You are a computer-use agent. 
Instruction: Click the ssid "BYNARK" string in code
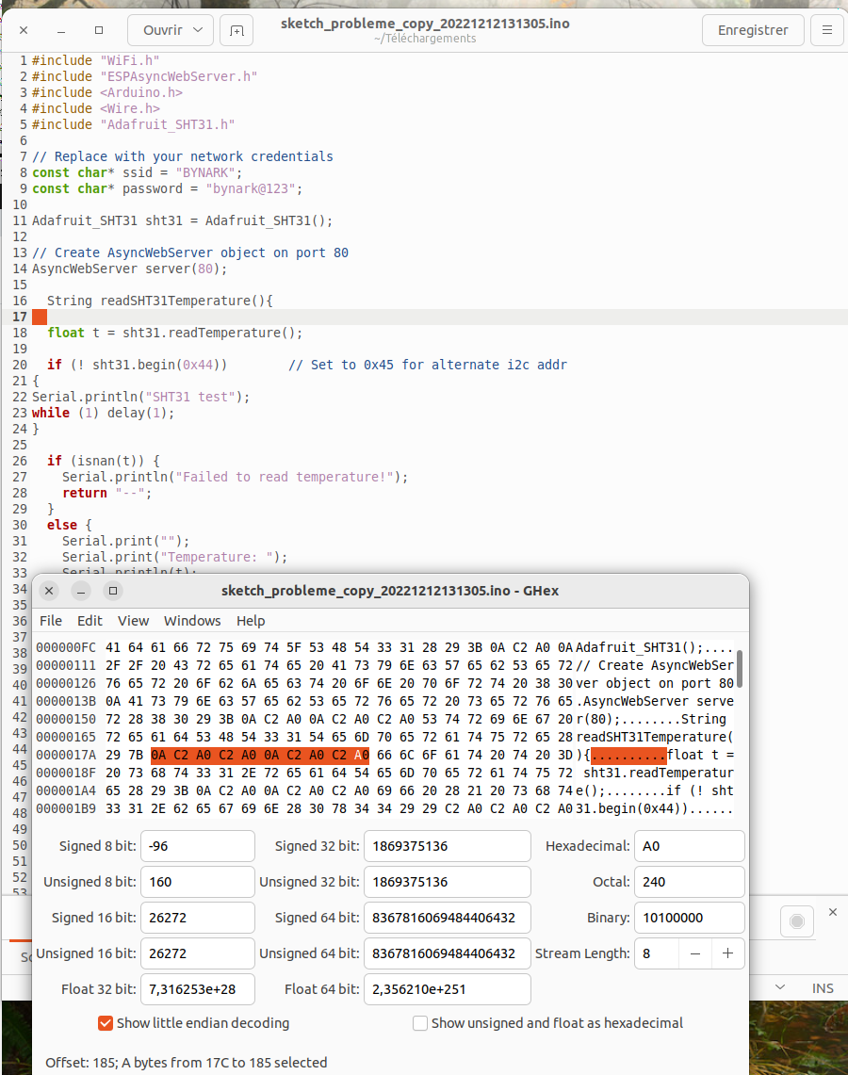(205, 172)
